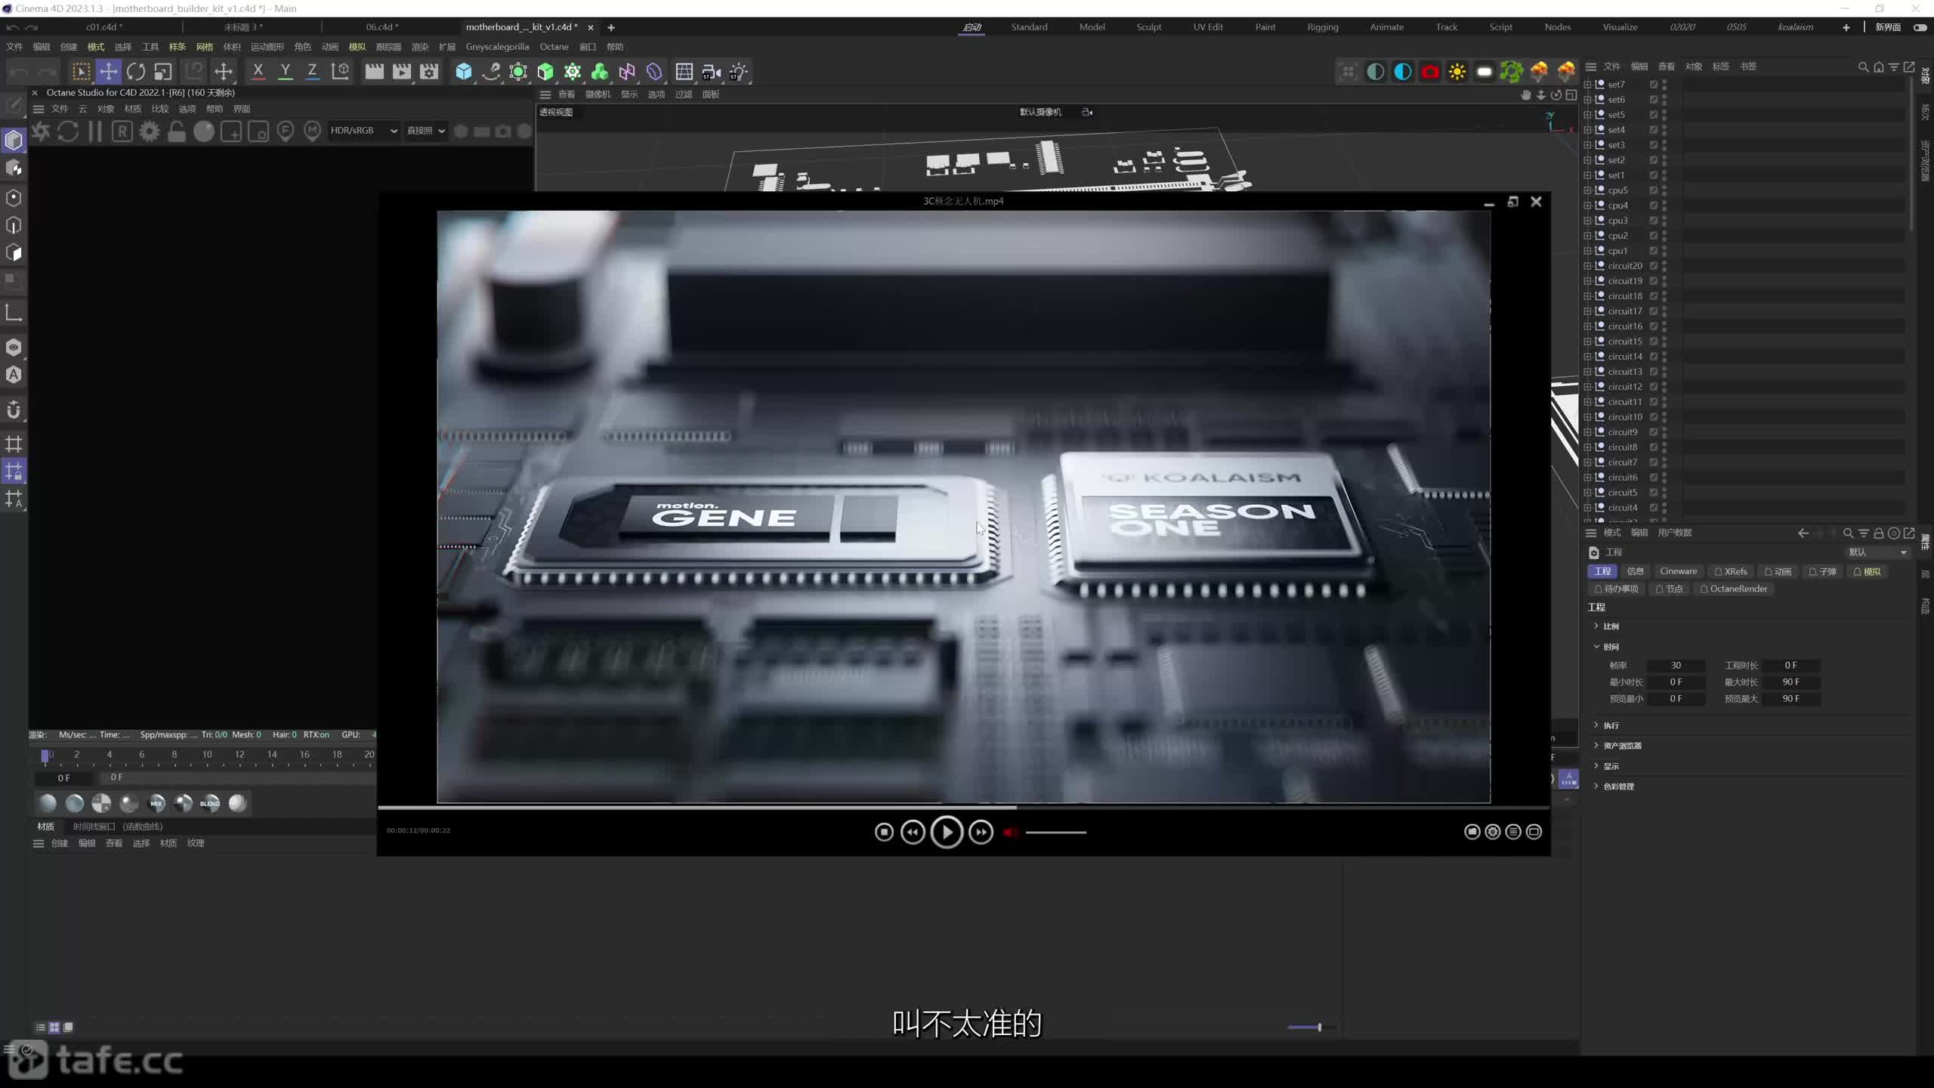
Task: Rewind the video in player
Action: [x=913, y=832]
